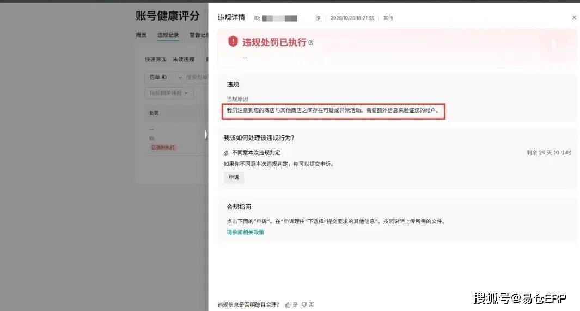The height and width of the screenshot is (311, 580).
Task: Click the 不同意本次违规判定 text
Action: tap(256, 153)
